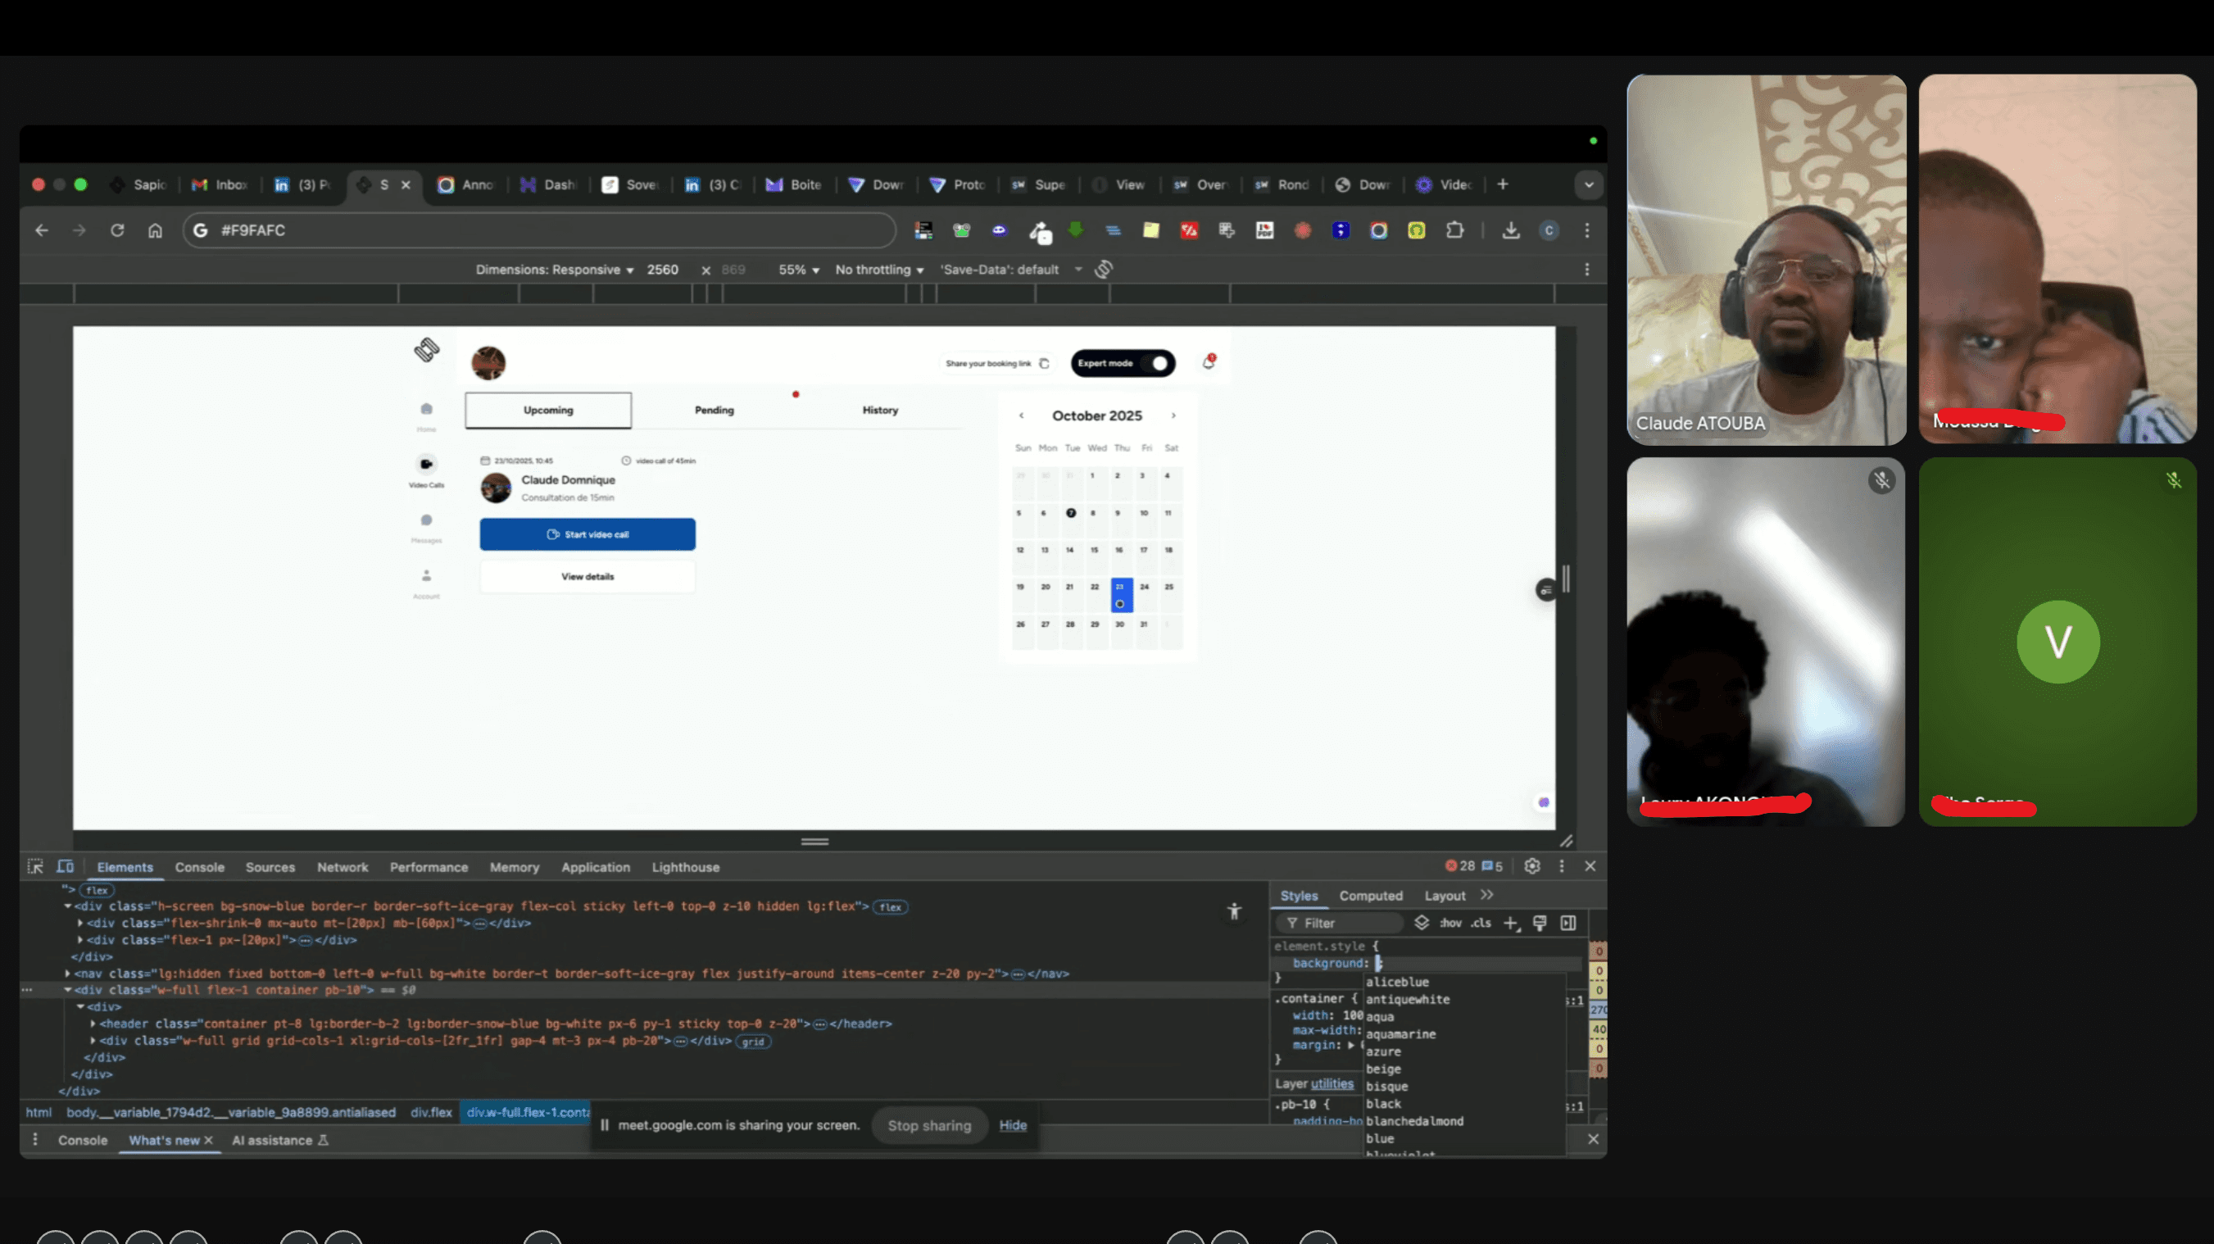The width and height of the screenshot is (2214, 1244).
Task: Click the copy booking link icon
Action: pos(1044,364)
